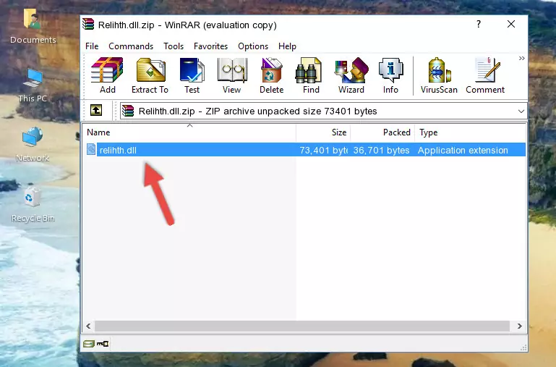Go up one folder level
This screenshot has height=367, width=556.
pos(96,110)
